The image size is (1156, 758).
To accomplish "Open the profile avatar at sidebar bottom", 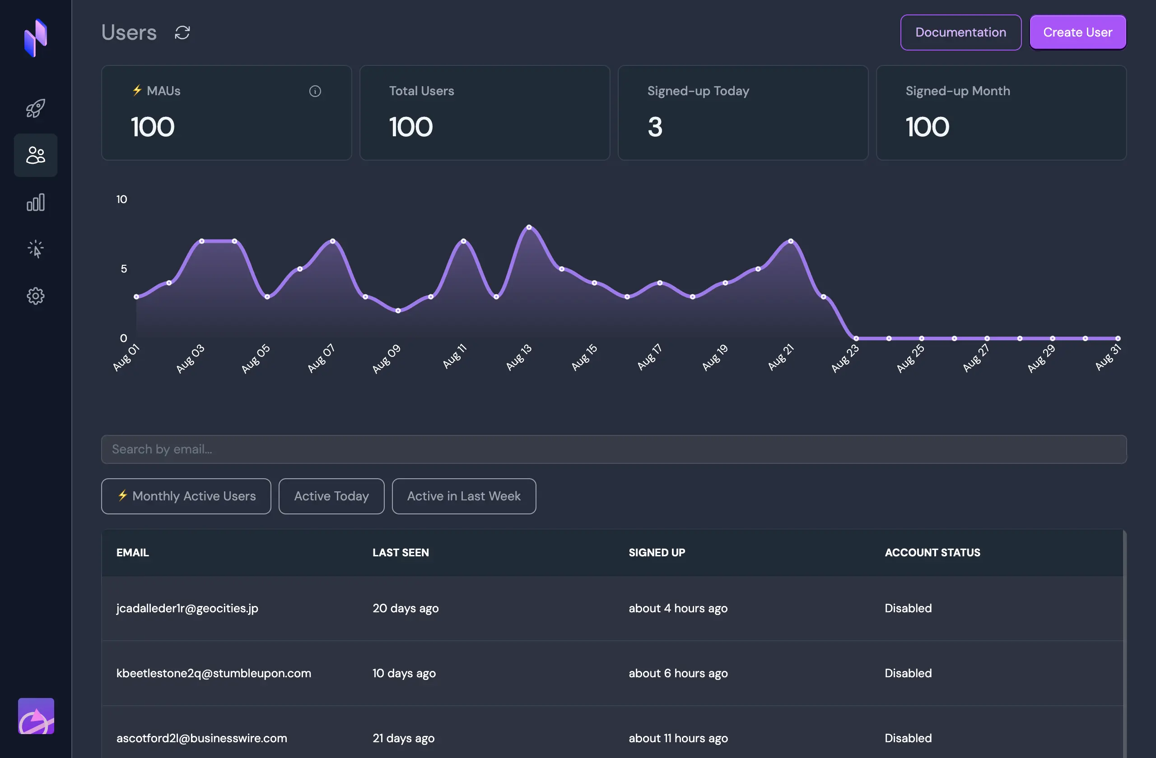I will point(36,716).
